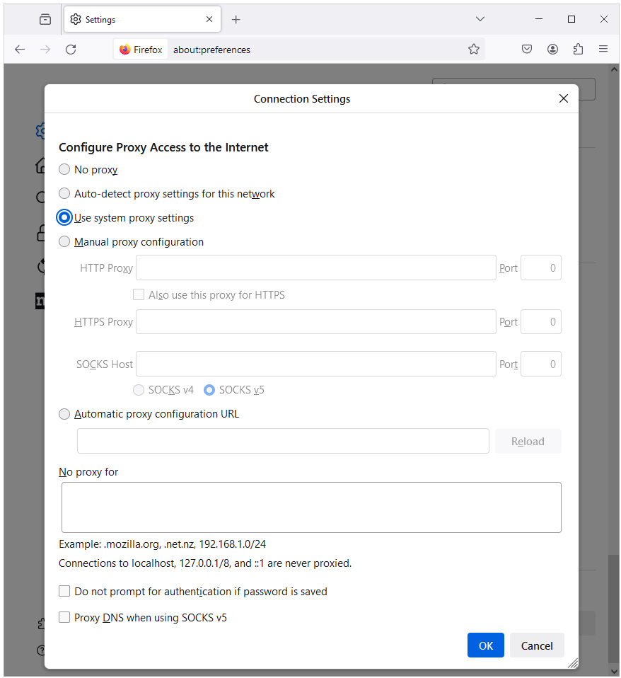Open the account profile icon in toolbar
621x678 pixels.
tap(552, 49)
